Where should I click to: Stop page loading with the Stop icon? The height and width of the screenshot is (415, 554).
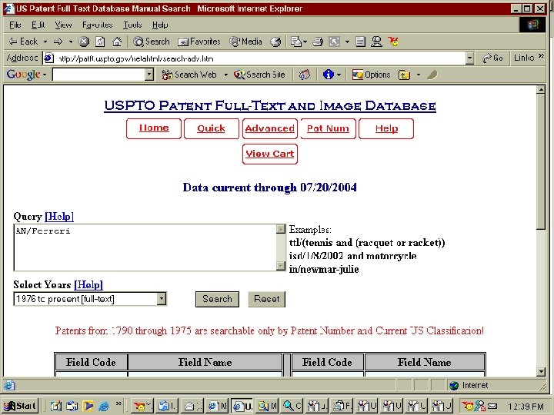pos(84,41)
